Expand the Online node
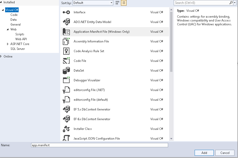Image resolution: width=238 pixels, height=158 pixels. pyautogui.click(x=1, y=57)
